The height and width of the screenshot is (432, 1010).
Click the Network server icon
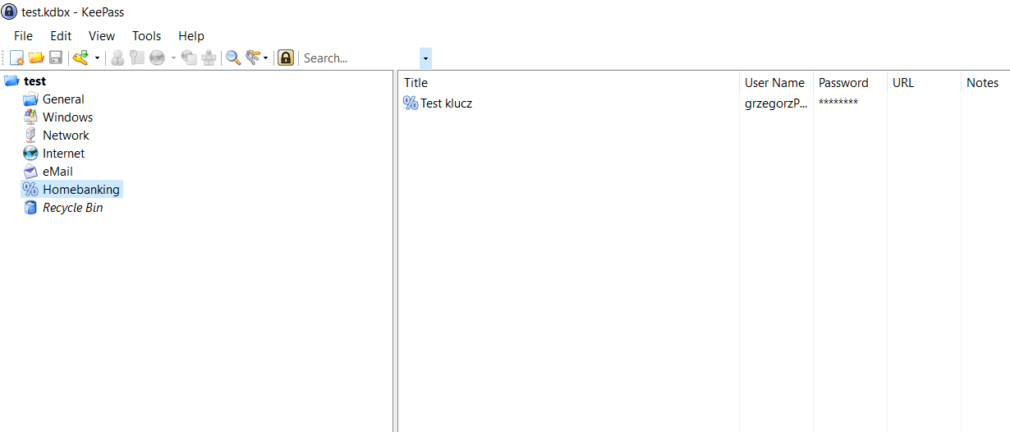point(30,136)
